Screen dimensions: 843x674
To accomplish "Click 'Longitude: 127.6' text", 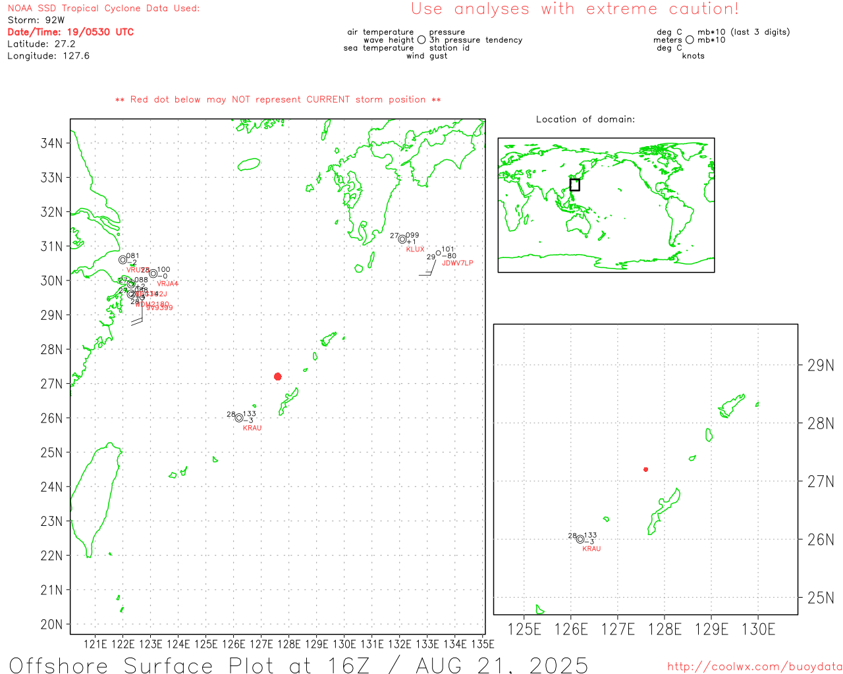I will (49, 56).
